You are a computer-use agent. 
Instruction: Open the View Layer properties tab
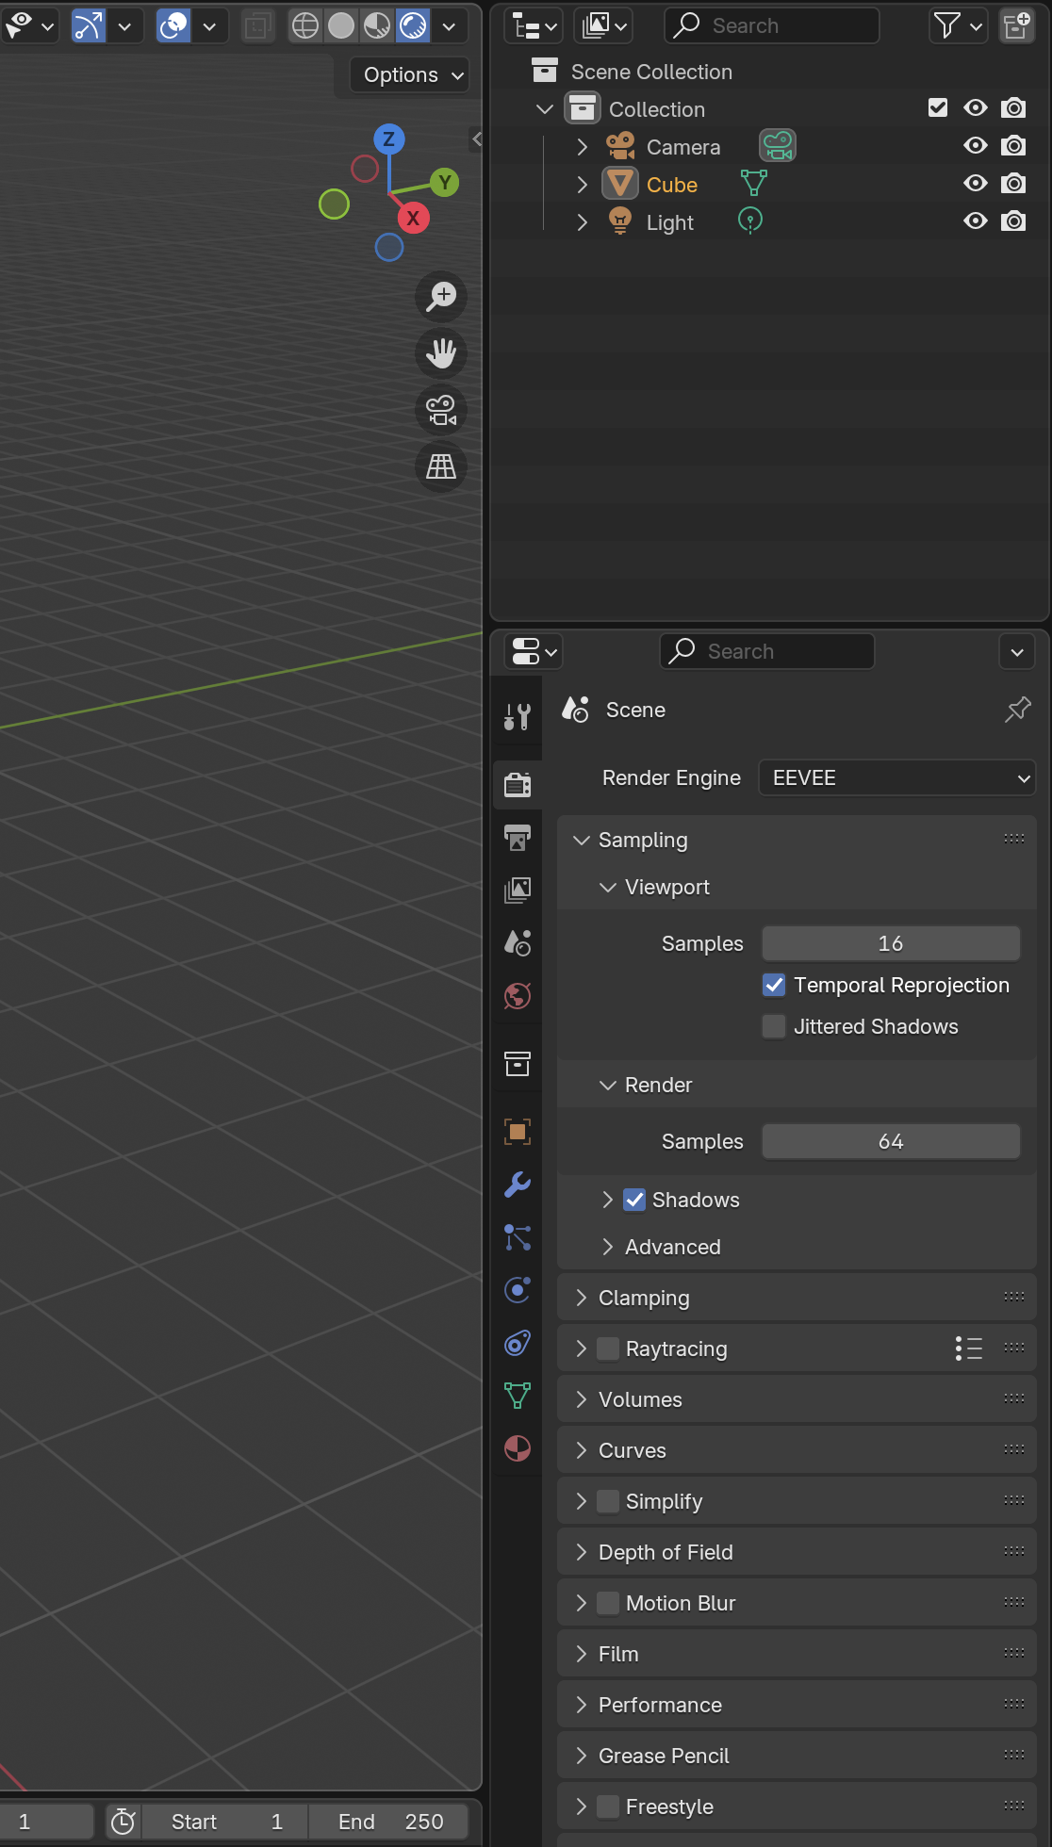(x=518, y=890)
